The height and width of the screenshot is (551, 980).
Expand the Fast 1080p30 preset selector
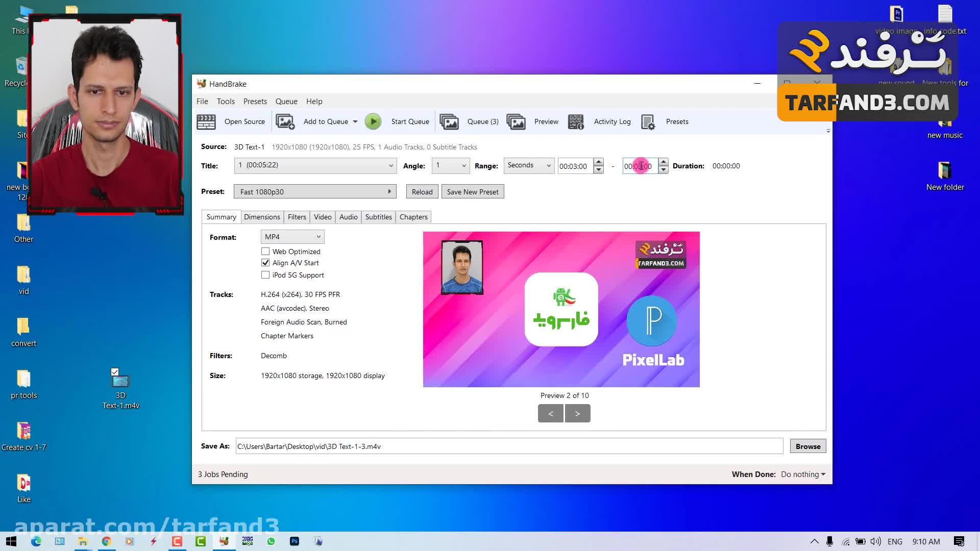(315, 192)
